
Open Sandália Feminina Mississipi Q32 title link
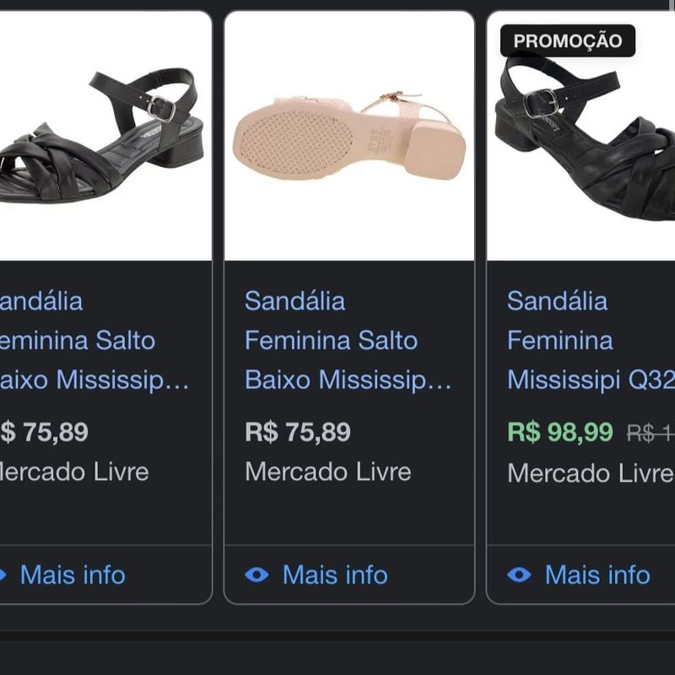point(591,340)
